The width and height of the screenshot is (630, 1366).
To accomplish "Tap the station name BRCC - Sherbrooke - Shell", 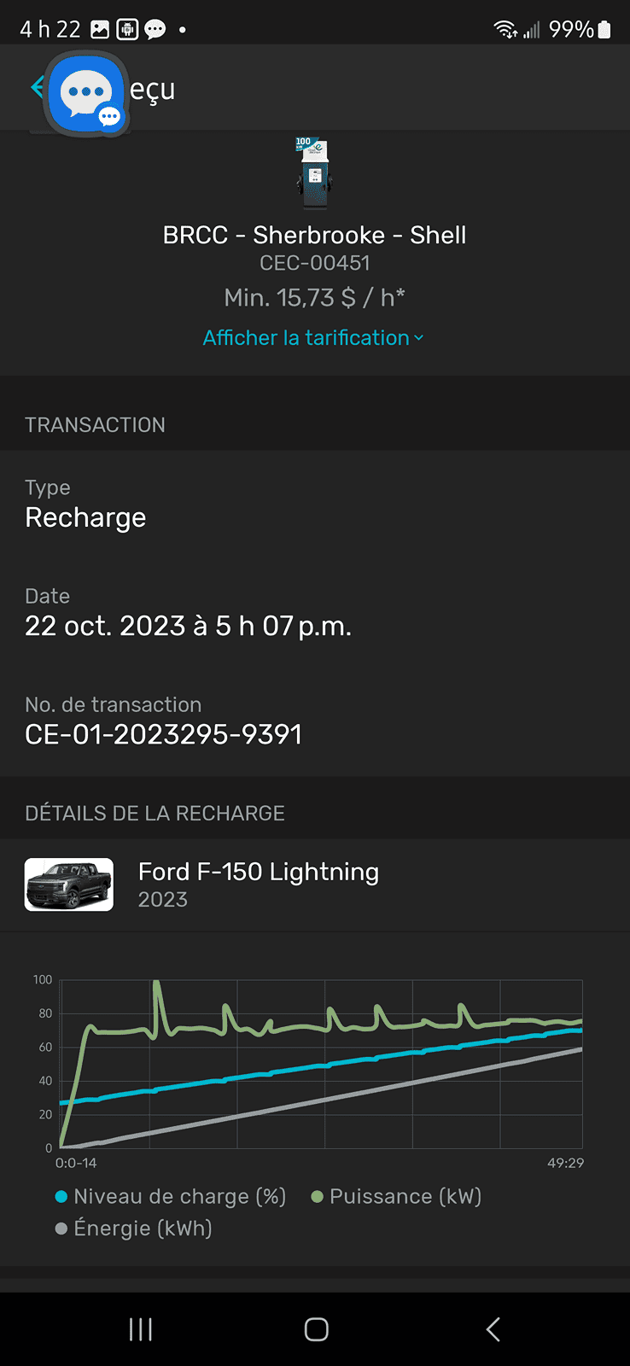I will tap(314, 235).
